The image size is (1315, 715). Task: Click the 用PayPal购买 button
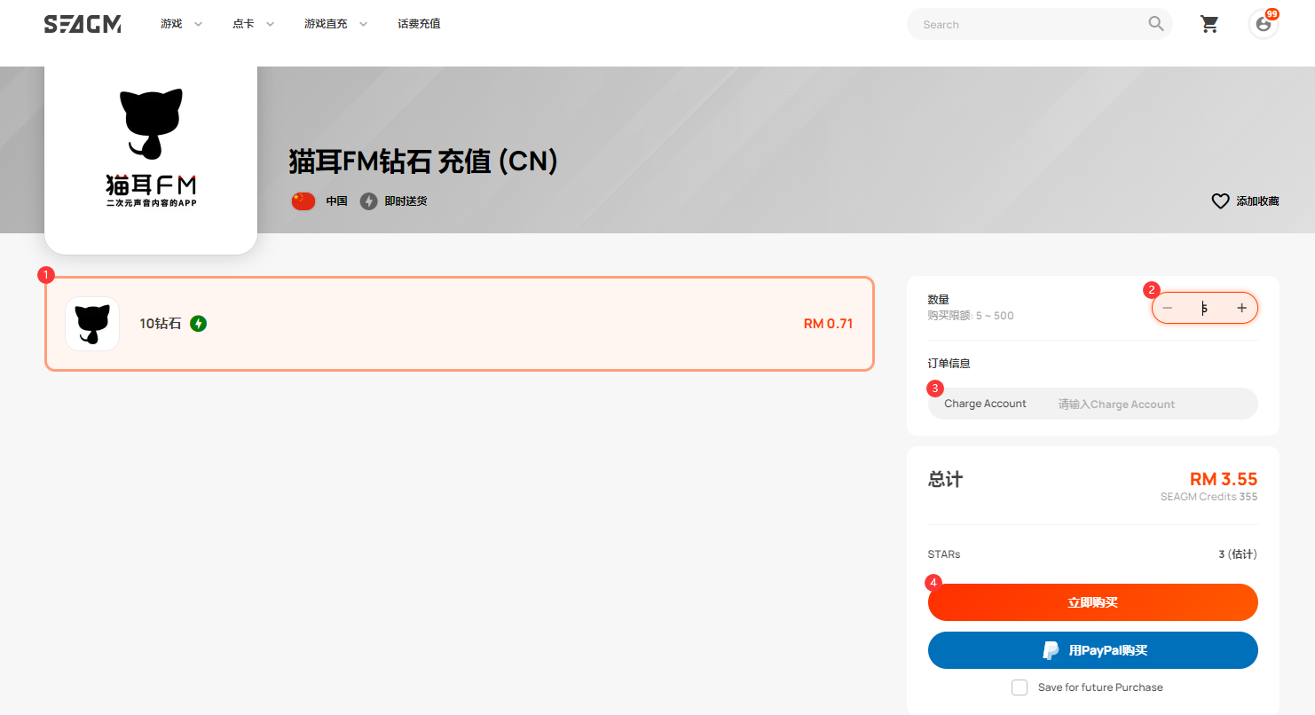point(1093,650)
